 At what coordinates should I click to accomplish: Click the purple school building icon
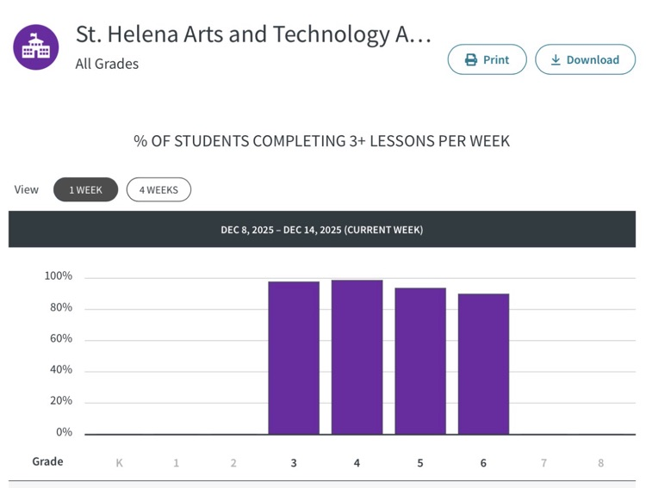tap(36, 47)
